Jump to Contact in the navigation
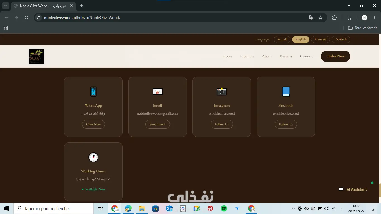 (307, 56)
